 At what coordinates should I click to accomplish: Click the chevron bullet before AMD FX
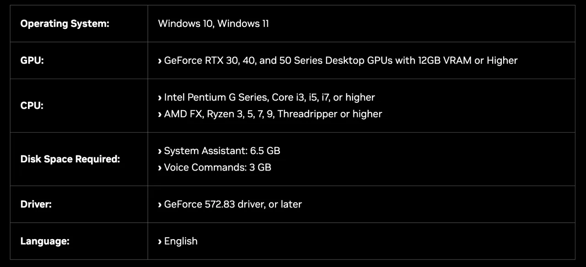pyautogui.click(x=160, y=114)
